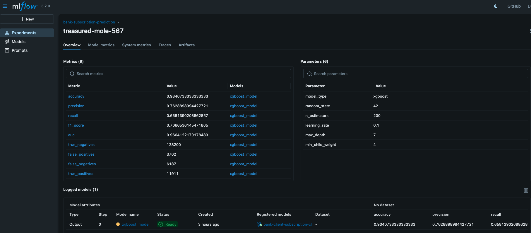Click the green Ready status badge

pyautogui.click(x=168, y=225)
